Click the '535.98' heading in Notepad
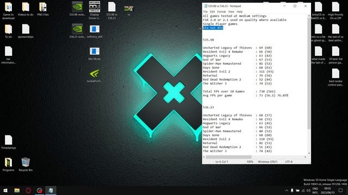Viewport: 348px width, 195px height. [208, 40]
